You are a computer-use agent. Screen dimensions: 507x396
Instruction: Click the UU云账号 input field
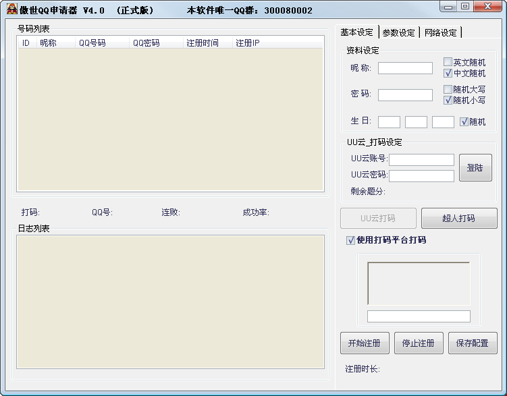[x=421, y=160]
